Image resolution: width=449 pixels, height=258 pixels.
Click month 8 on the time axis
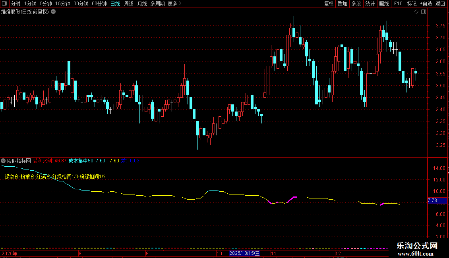[x=80, y=253]
